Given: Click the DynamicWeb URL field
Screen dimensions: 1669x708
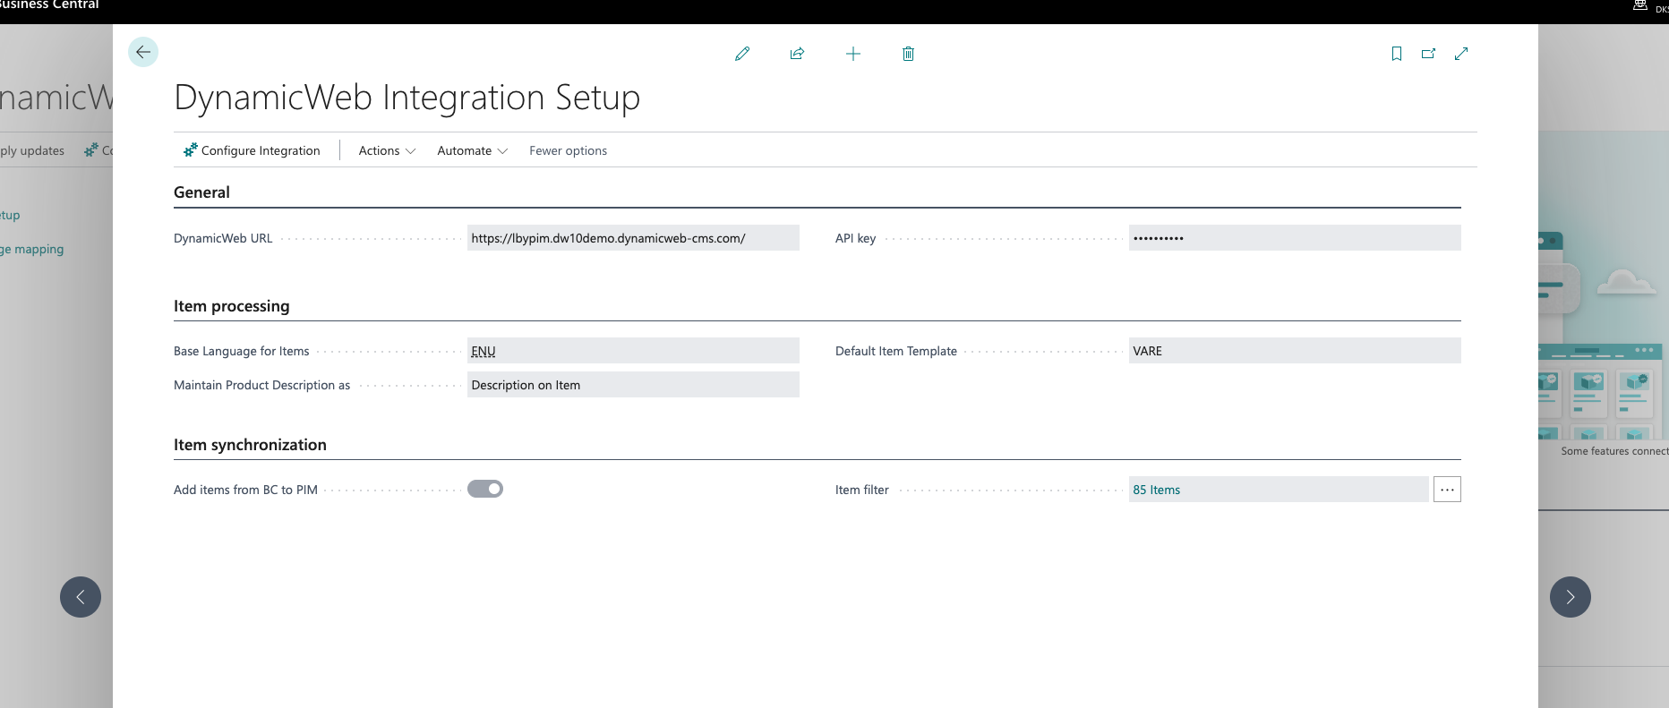Looking at the screenshot, I should click(632, 238).
